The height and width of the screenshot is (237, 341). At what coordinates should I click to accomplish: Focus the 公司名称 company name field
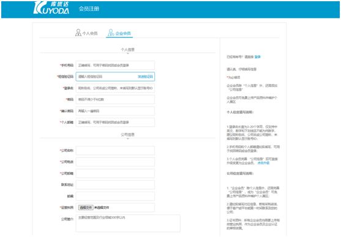(x=115, y=151)
